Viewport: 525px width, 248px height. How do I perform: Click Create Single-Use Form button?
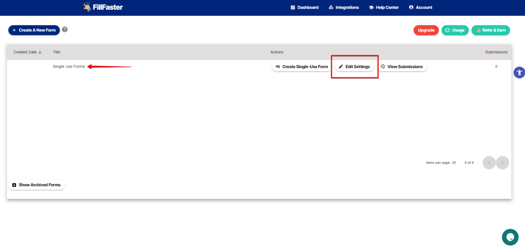301,67
